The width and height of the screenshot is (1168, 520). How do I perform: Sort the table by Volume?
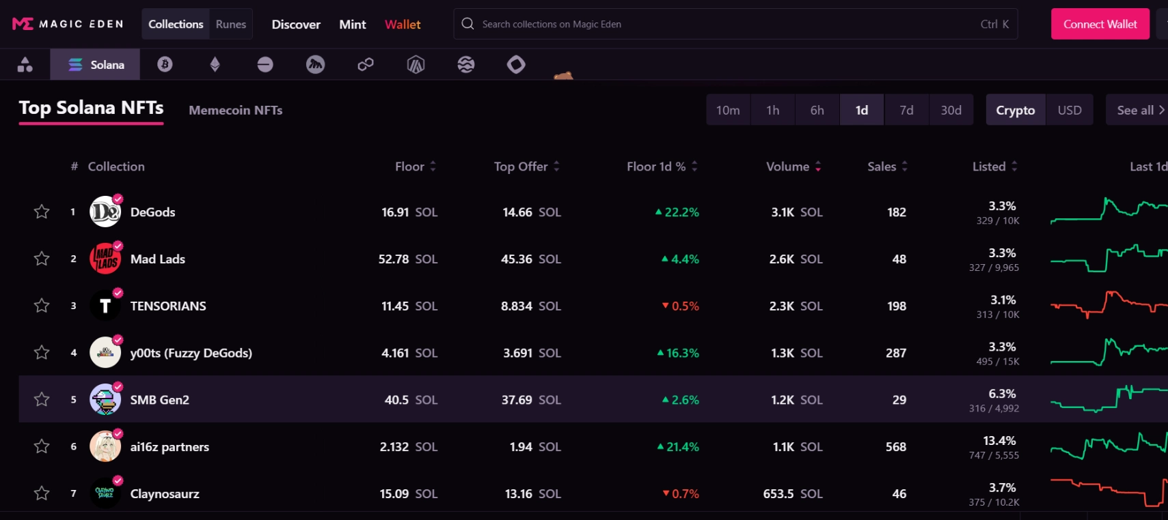794,167
